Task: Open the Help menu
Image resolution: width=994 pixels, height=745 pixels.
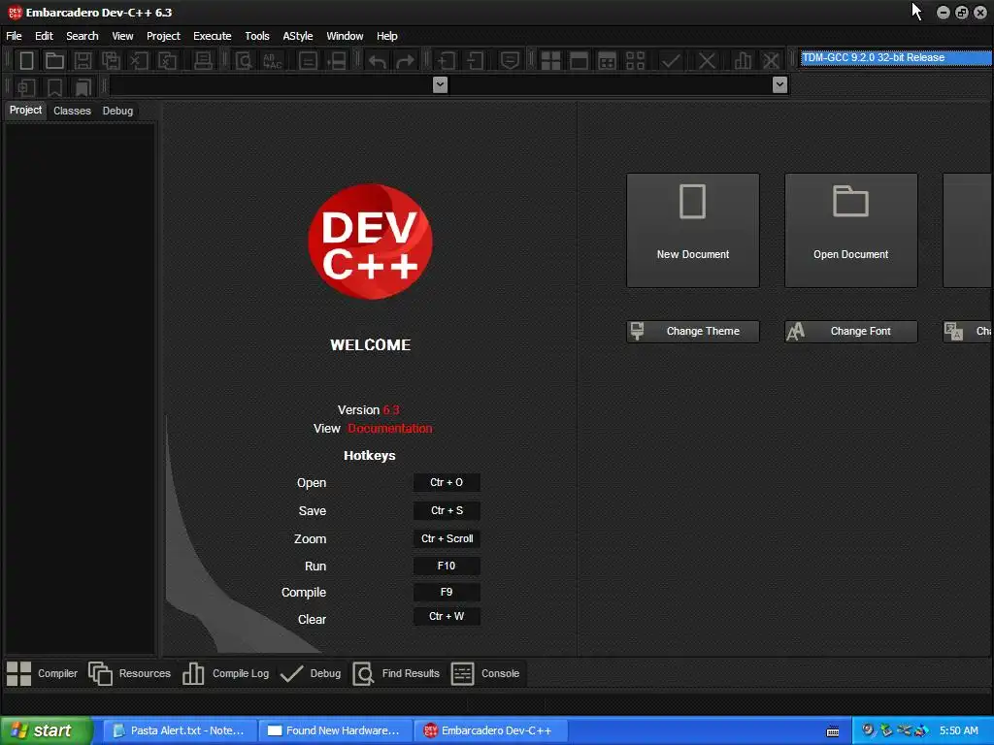Action: tap(386, 36)
